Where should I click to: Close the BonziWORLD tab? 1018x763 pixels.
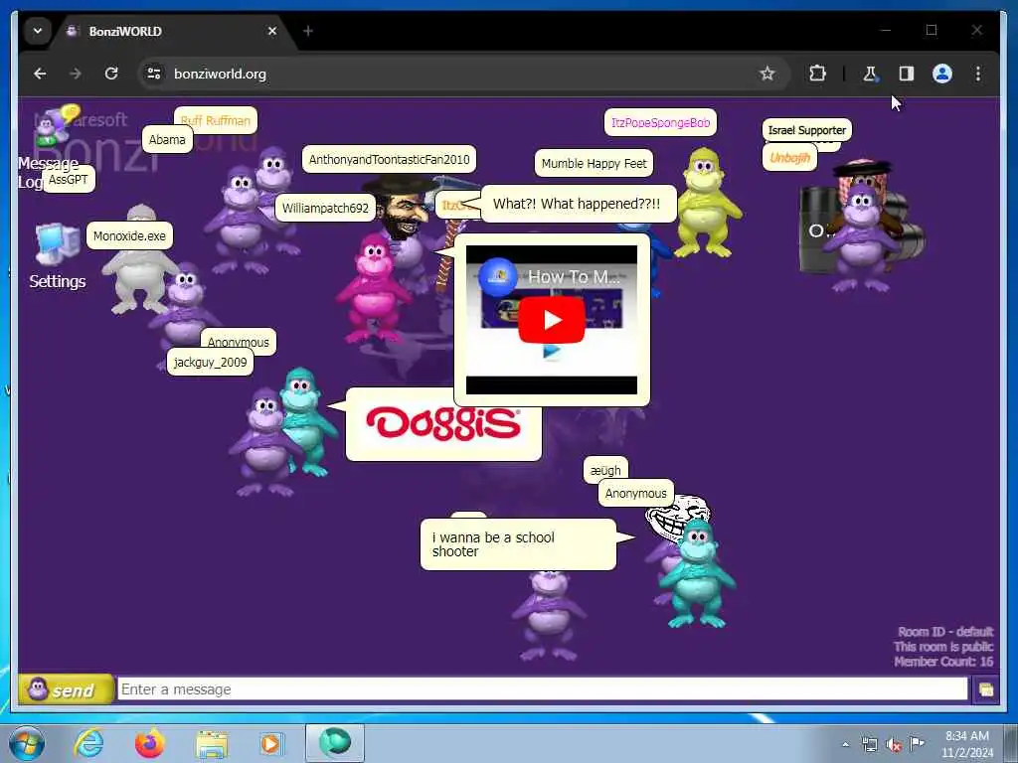click(x=272, y=31)
